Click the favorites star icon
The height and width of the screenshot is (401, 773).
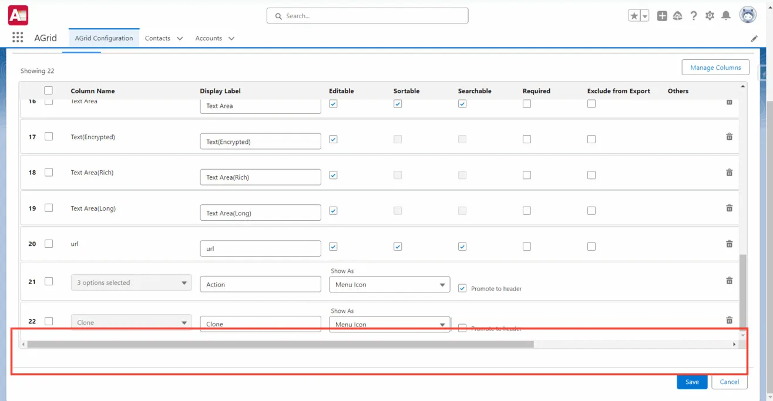tap(635, 15)
